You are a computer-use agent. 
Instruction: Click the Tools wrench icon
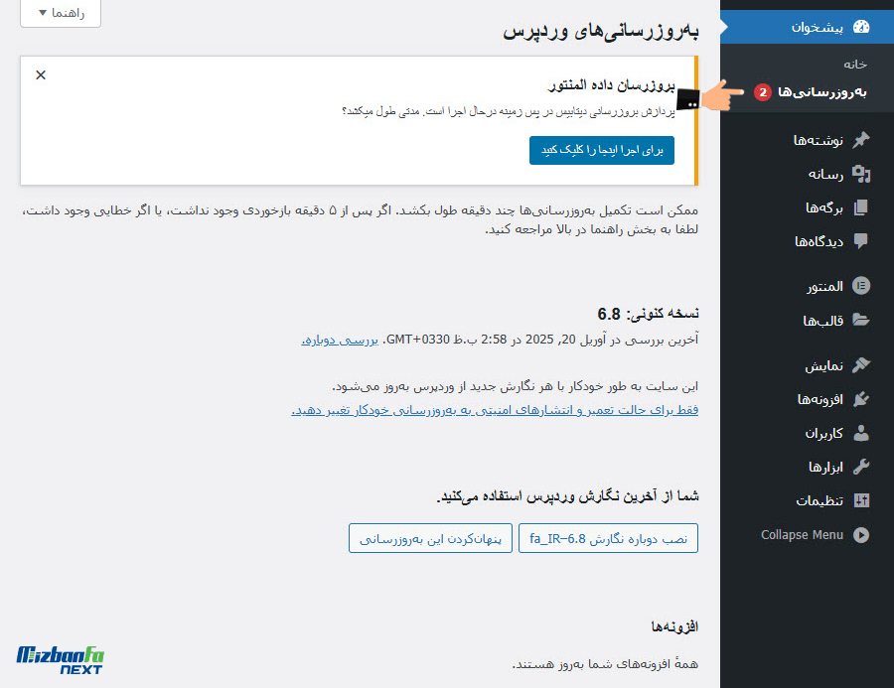click(x=861, y=467)
